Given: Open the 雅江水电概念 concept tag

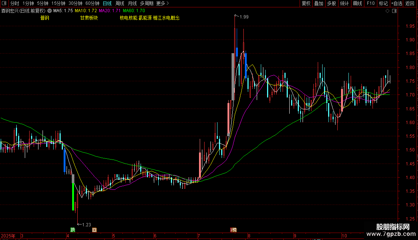Looking at the screenshot, I should pos(166,18).
